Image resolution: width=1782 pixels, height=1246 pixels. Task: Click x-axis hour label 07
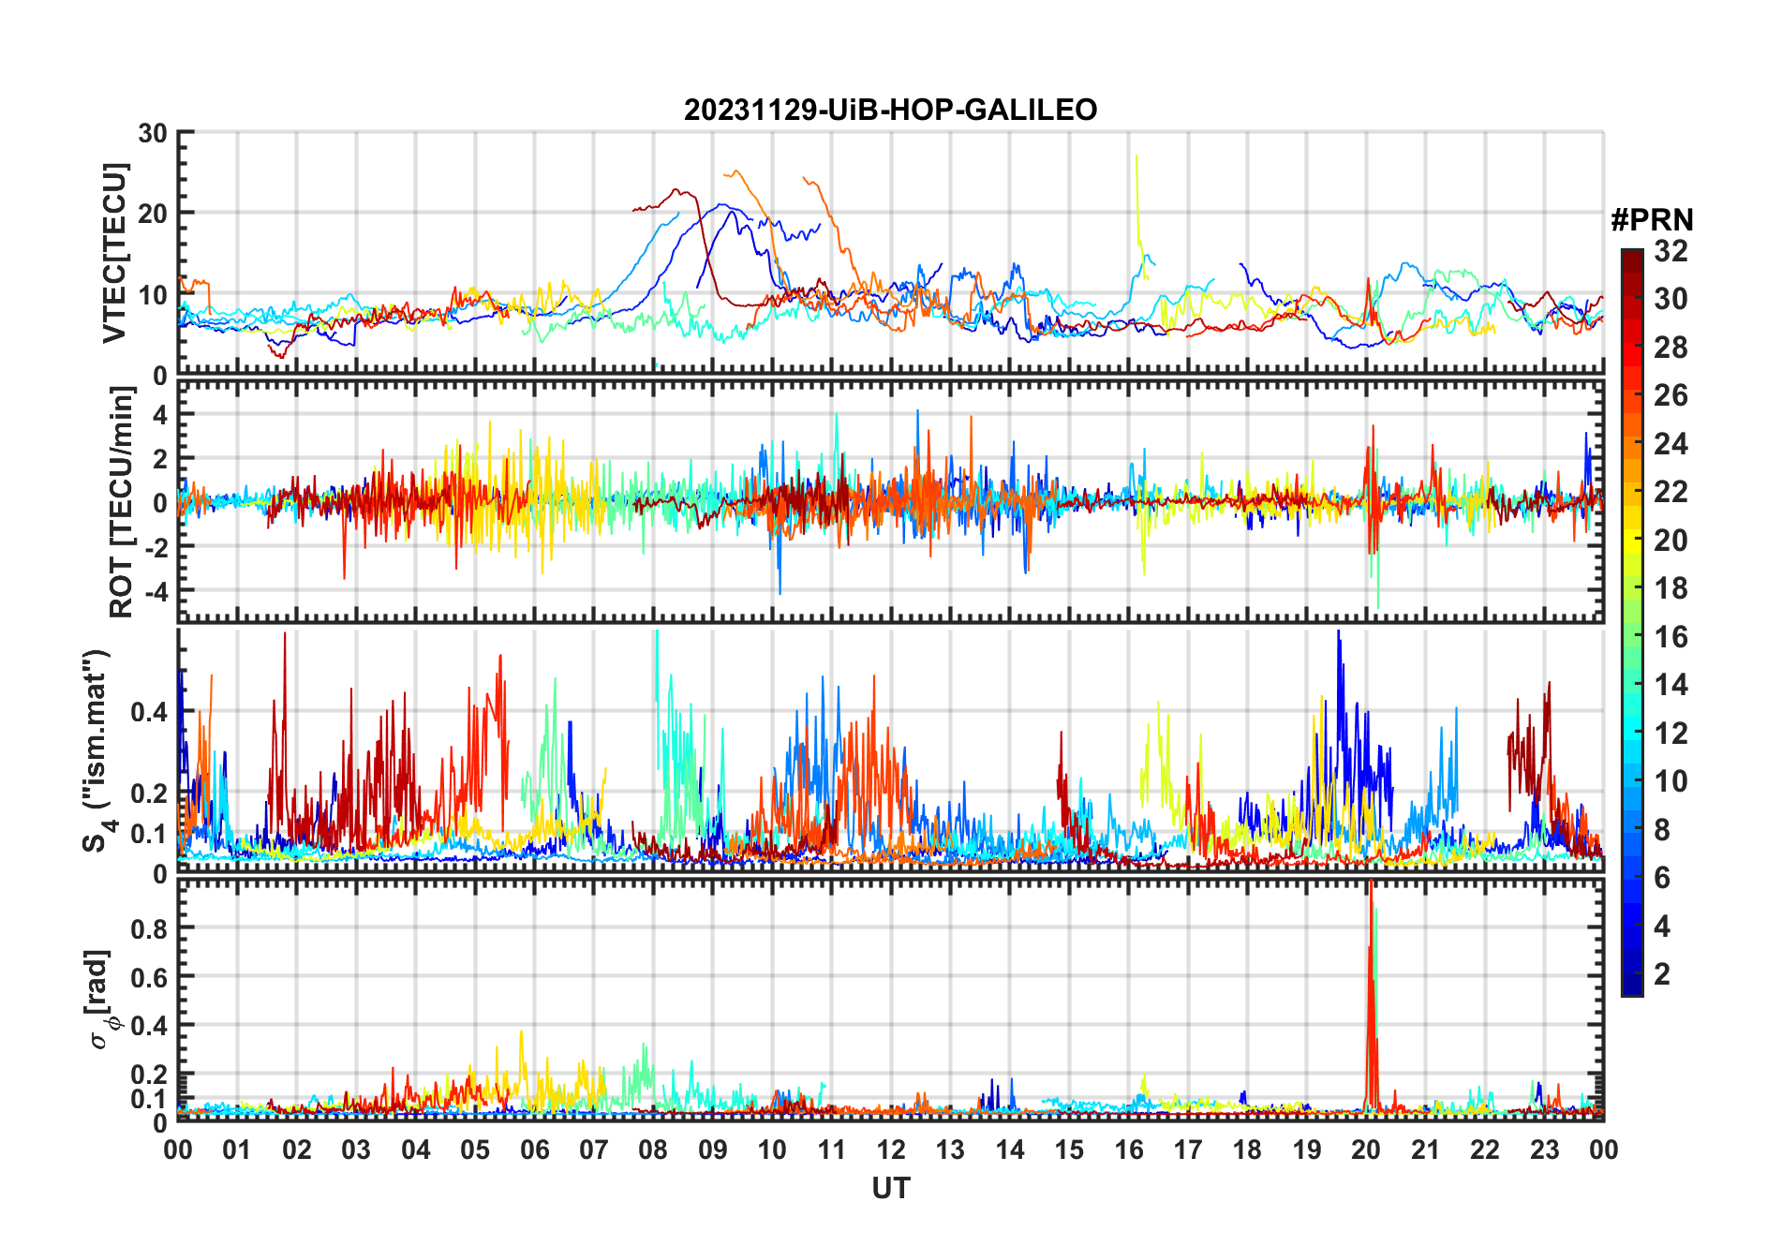[594, 1150]
